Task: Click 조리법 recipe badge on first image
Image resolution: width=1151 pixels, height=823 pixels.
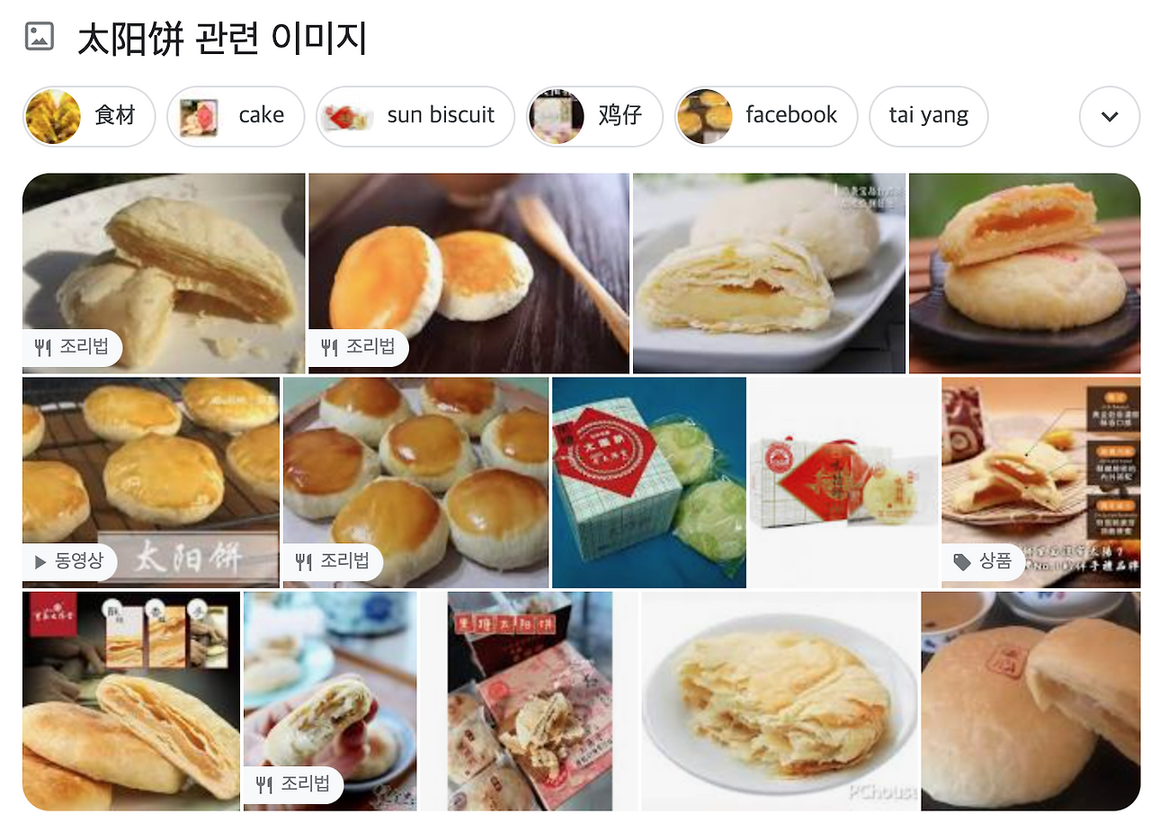Action: click(x=72, y=348)
